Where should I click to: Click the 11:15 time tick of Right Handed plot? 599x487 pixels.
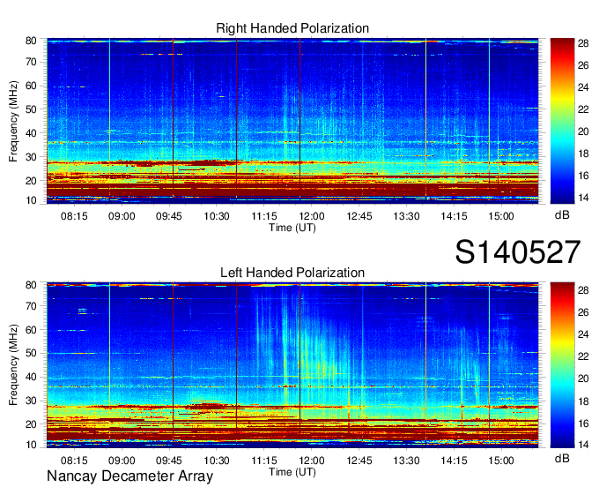pos(264,216)
